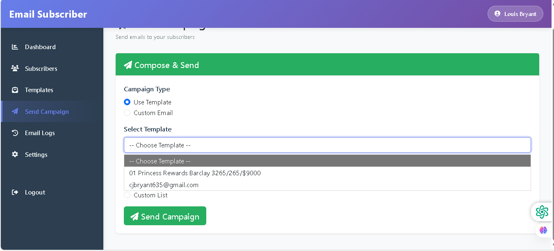
Task: Click the Send Campaign paper plane icon
Action: click(15, 111)
